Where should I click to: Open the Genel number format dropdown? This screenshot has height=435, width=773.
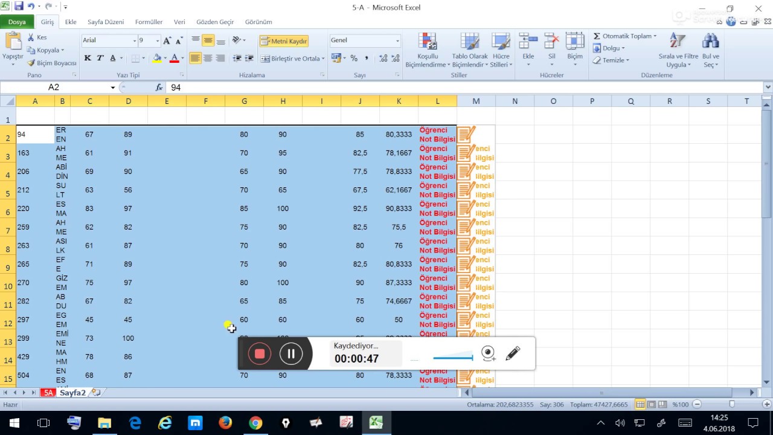click(x=397, y=40)
